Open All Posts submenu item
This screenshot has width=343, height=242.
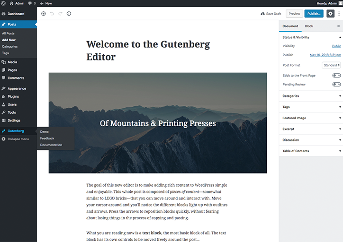pyautogui.click(x=9, y=34)
